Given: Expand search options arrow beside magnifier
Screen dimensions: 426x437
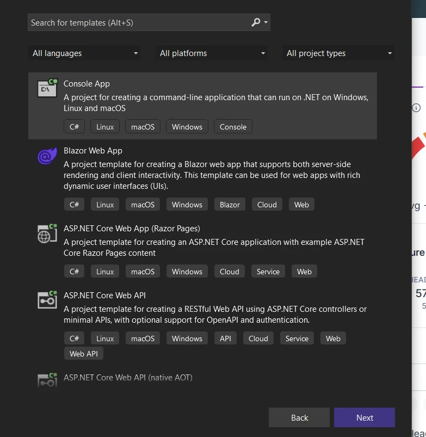Looking at the screenshot, I should (x=266, y=23).
